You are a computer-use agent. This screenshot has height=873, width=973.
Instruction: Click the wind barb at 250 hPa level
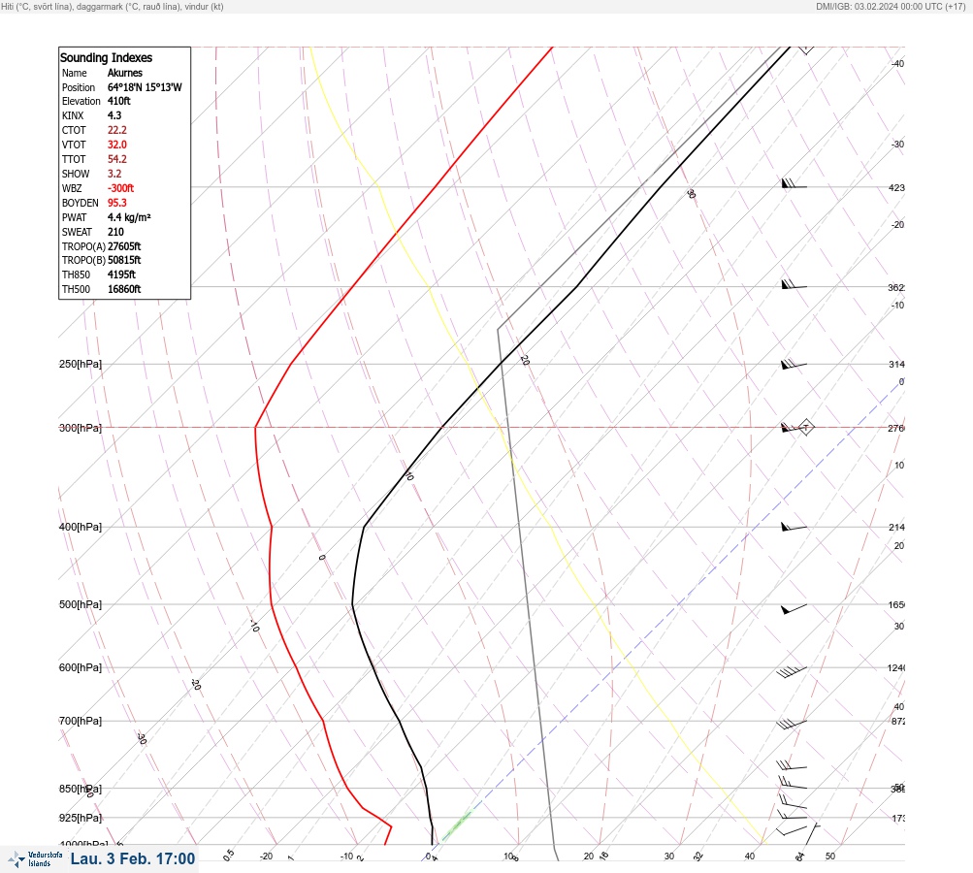pos(794,365)
